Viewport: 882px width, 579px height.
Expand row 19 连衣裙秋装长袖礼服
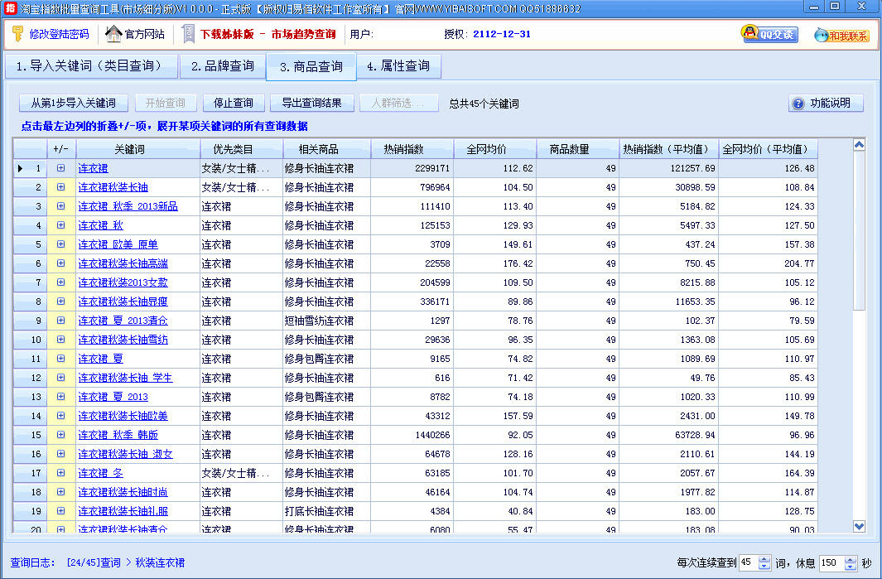[60, 511]
